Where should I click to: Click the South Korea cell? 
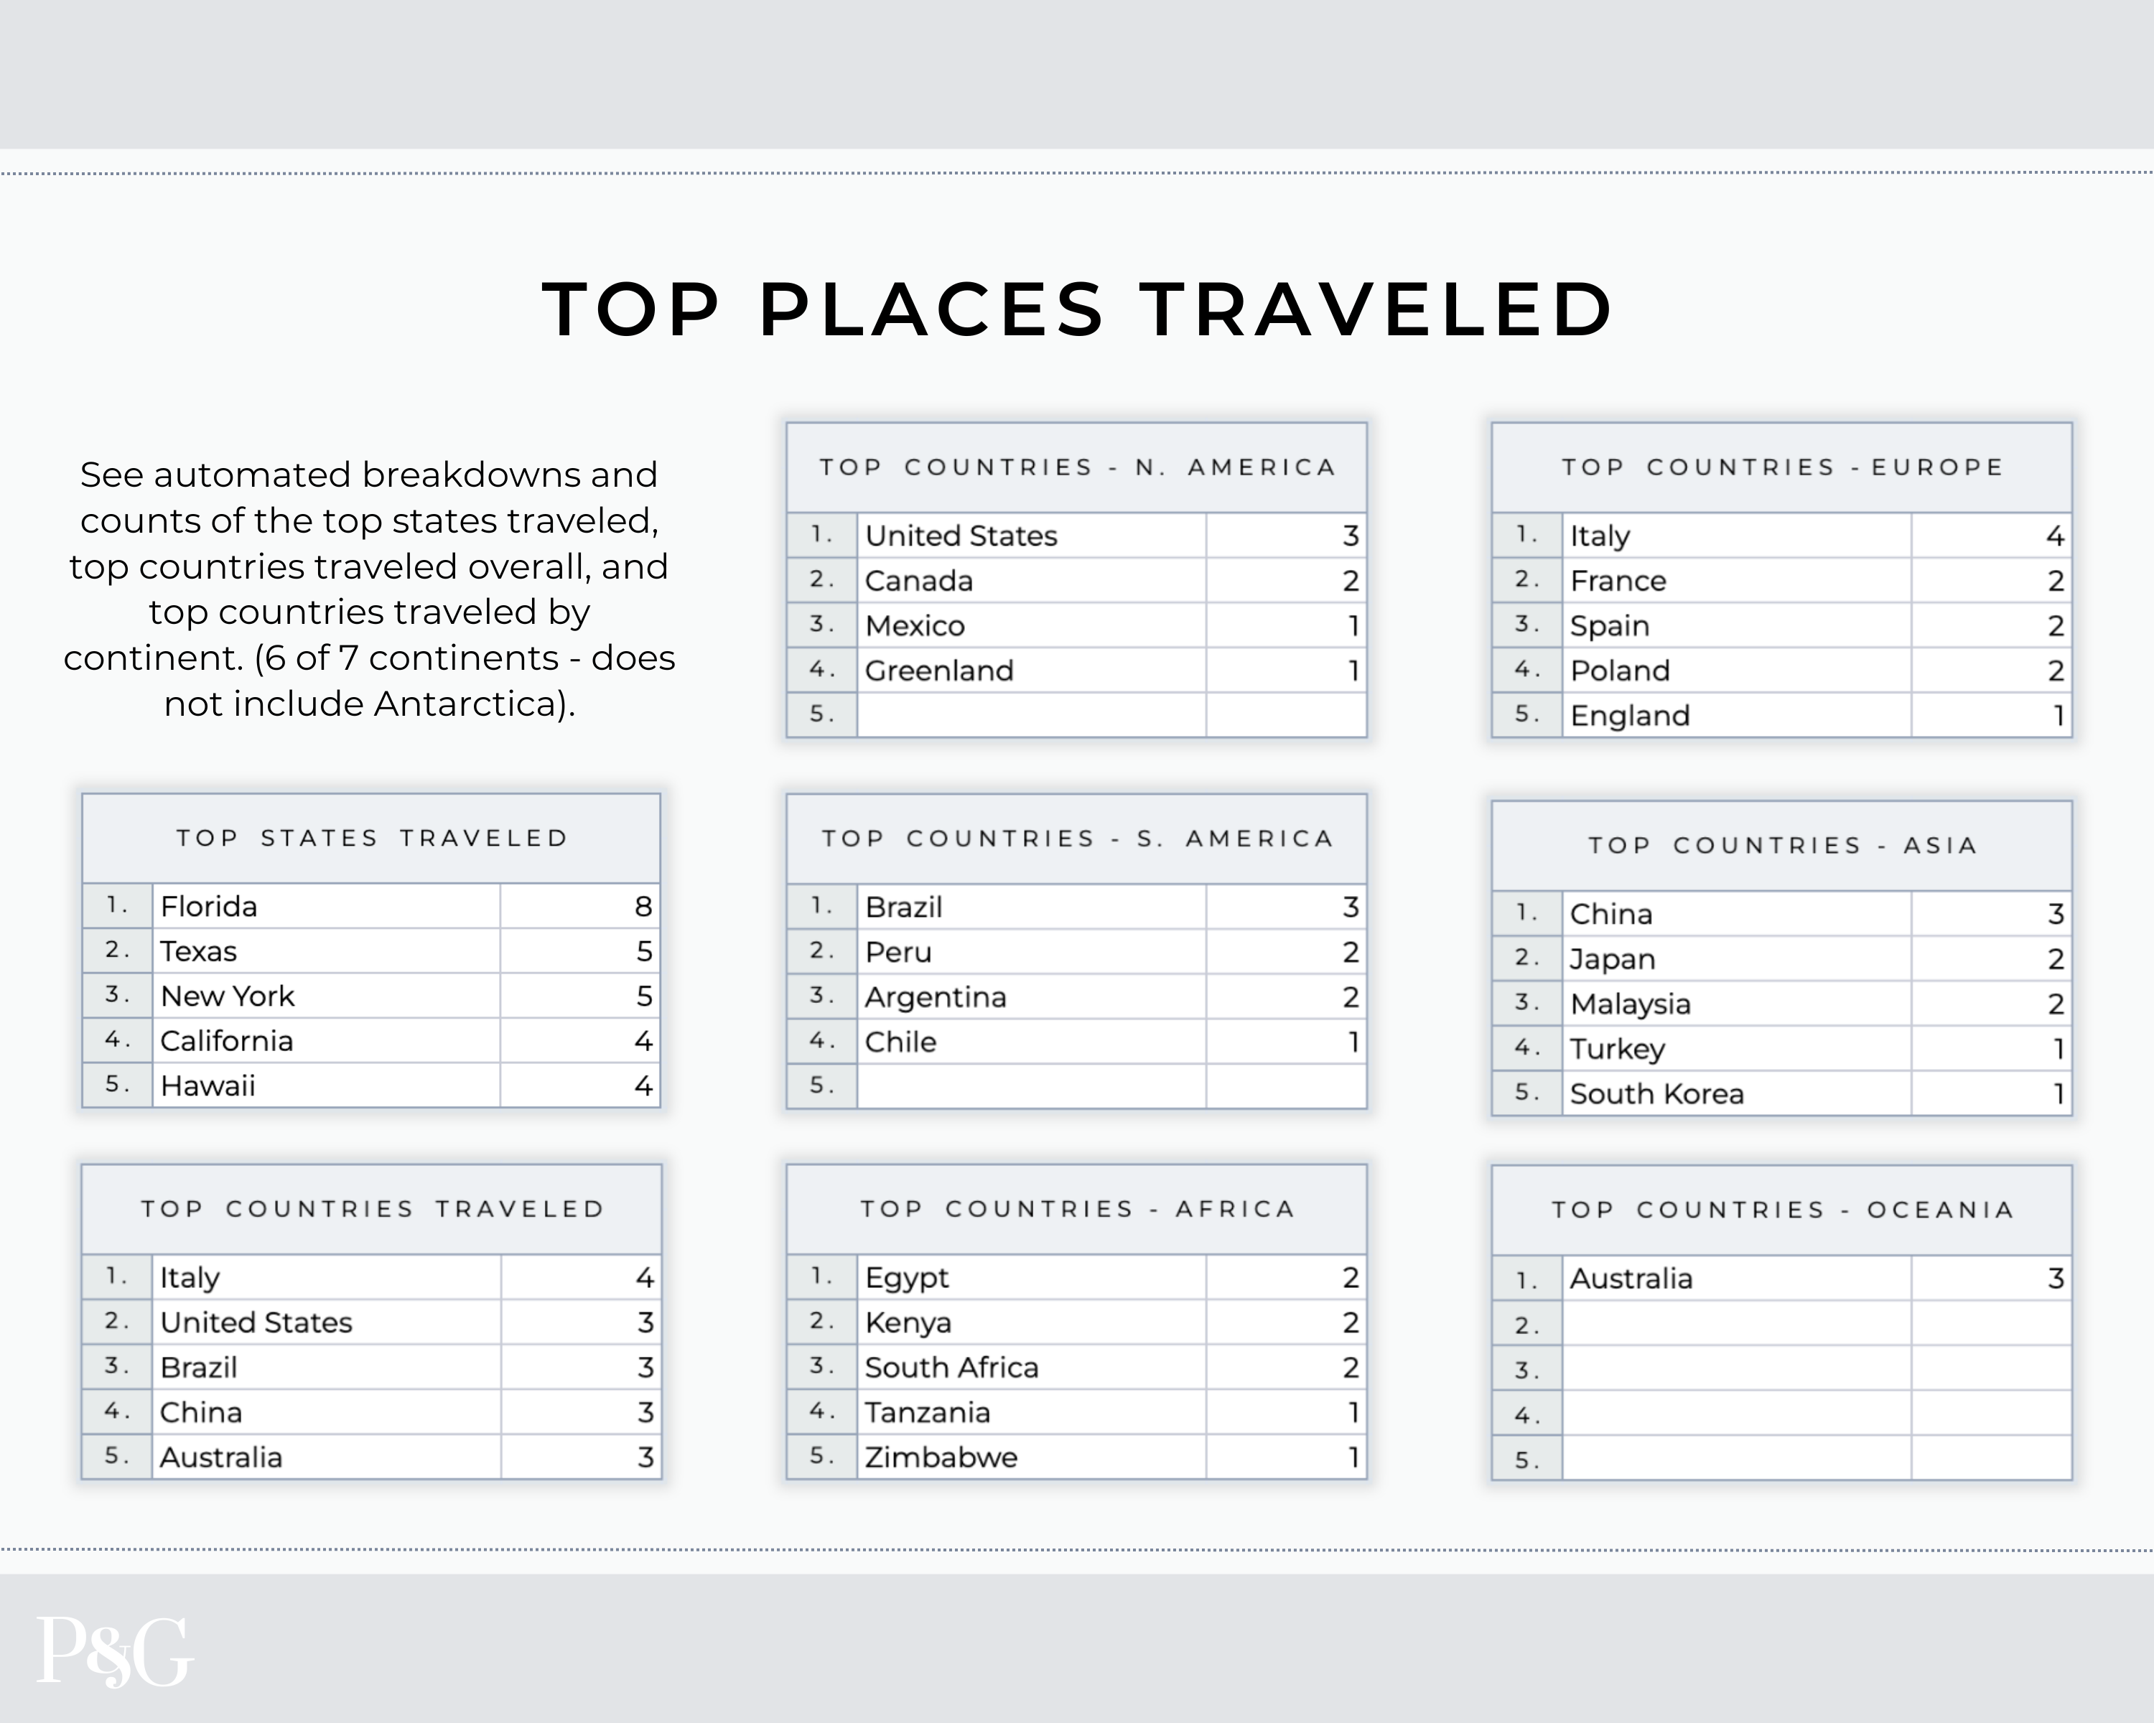click(1735, 1093)
